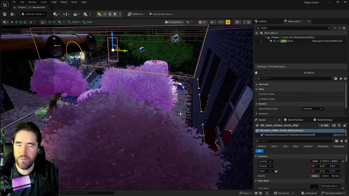This screenshot has height=196, width=349.
Task: Click the green Play button
Action: coord(100,14)
